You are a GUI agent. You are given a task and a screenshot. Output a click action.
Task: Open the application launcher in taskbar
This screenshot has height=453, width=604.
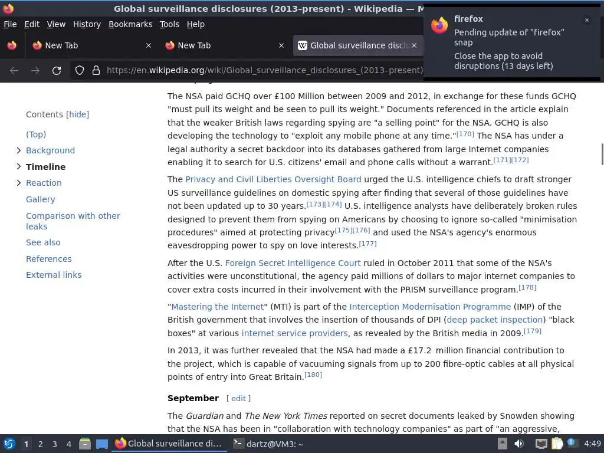point(9,444)
